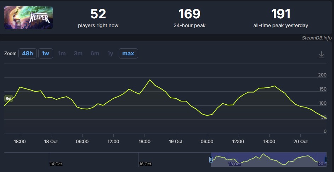Image resolution: width=334 pixels, height=172 pixels.
Task: Select the 48h zoom range
Action: (28, 54)
